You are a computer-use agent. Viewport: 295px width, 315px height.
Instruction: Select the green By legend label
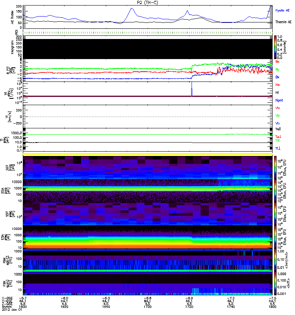pos(277,70)
